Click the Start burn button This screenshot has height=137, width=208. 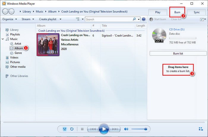pyautogui.click(x=158, y=19)
